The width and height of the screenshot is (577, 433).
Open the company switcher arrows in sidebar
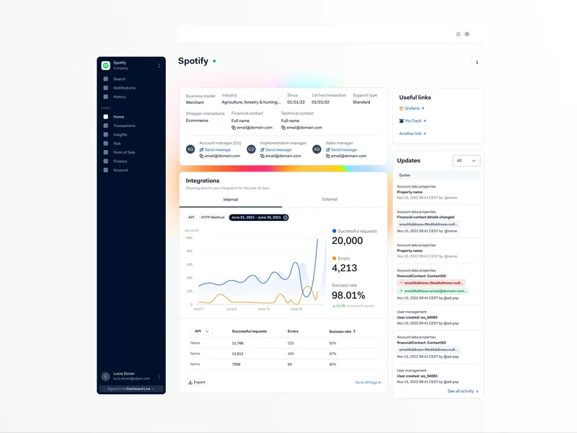159,66
